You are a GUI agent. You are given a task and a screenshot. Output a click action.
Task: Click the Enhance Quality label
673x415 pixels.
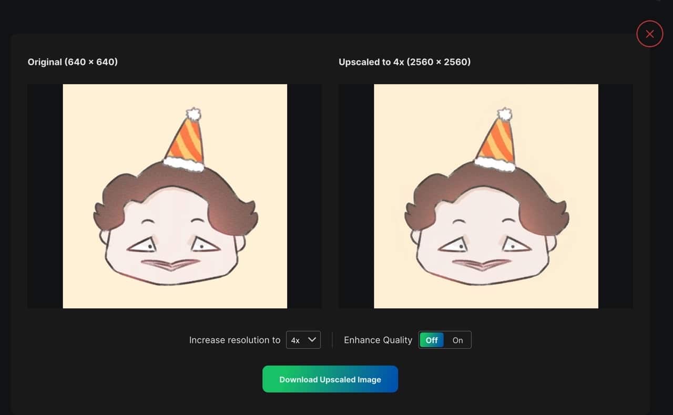378,340
